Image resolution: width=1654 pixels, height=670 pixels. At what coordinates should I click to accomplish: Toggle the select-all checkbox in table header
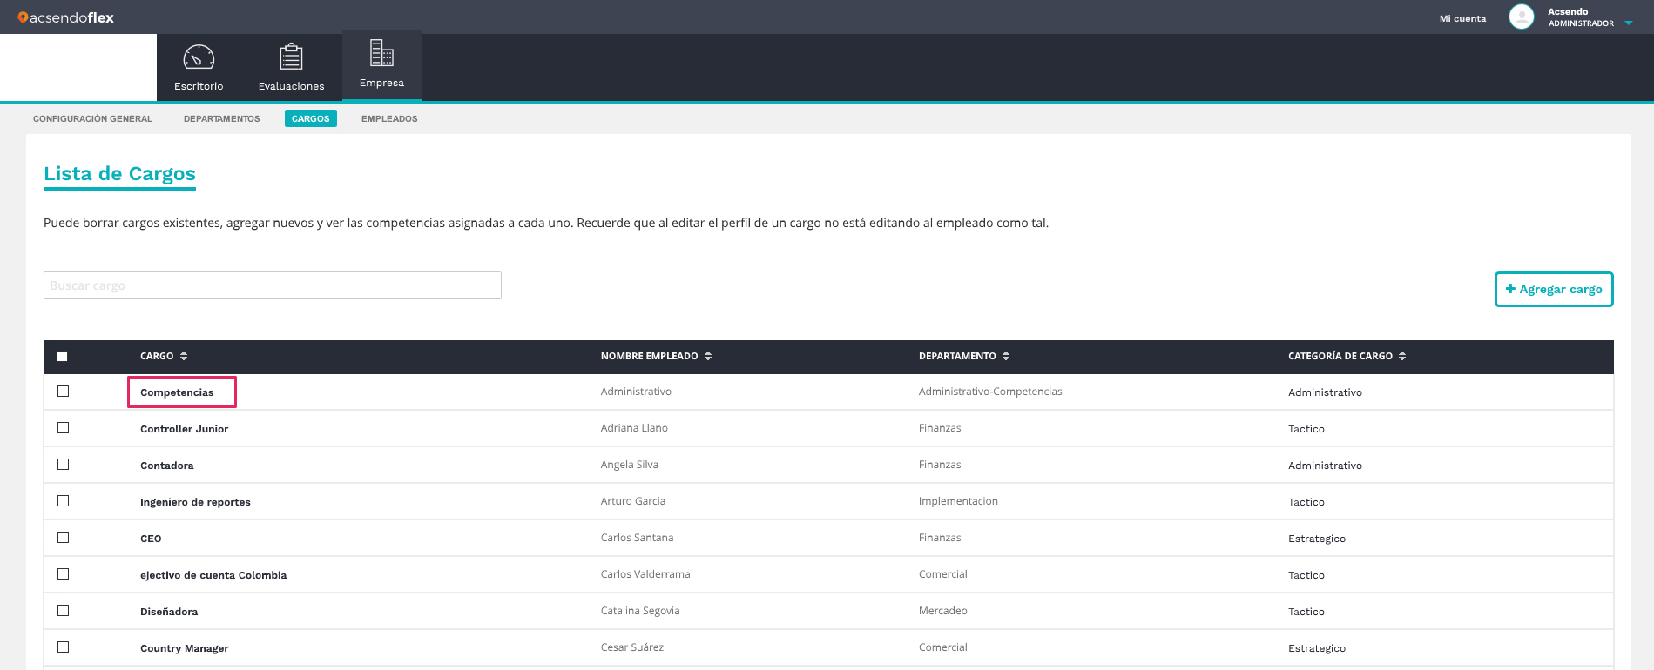click(x=63, y=356)
